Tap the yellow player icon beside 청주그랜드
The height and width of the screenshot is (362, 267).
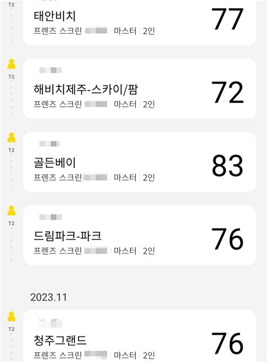point(11,316)
